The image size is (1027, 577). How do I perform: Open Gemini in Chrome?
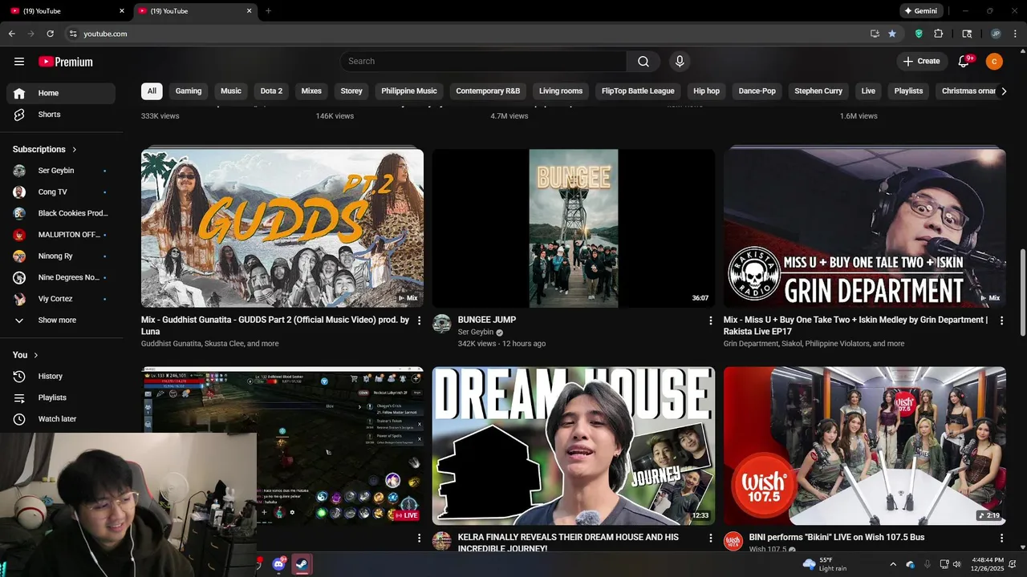point(920,11)
